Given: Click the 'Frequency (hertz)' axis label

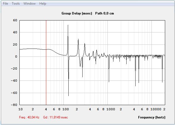Looking at the screenshot, I should [x=152, y=117].
